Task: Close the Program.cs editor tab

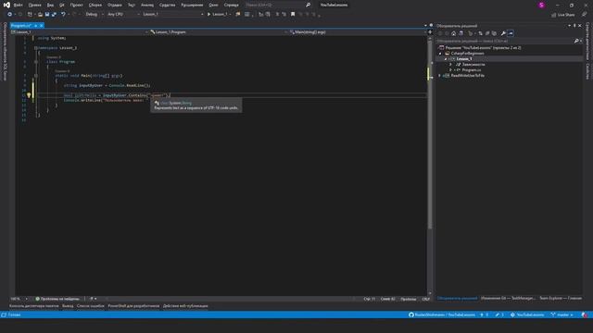Action: (41, 25)
